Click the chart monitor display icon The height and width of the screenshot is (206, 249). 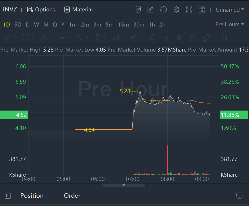(x=138, y=10)
